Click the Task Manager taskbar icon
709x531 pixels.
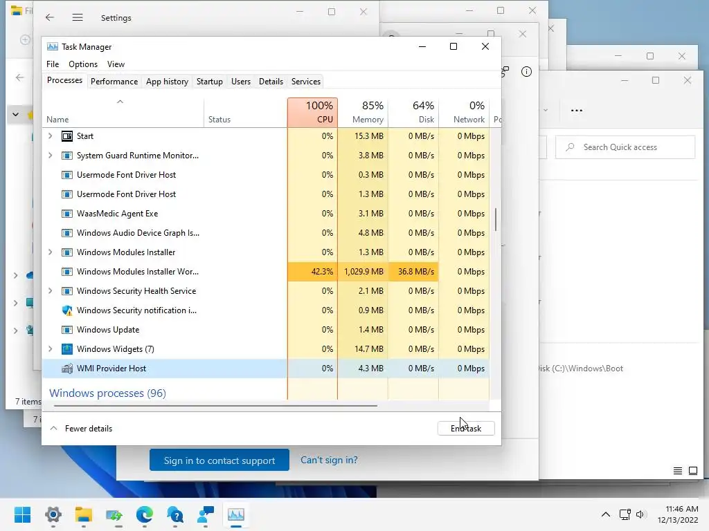(236, 514)
